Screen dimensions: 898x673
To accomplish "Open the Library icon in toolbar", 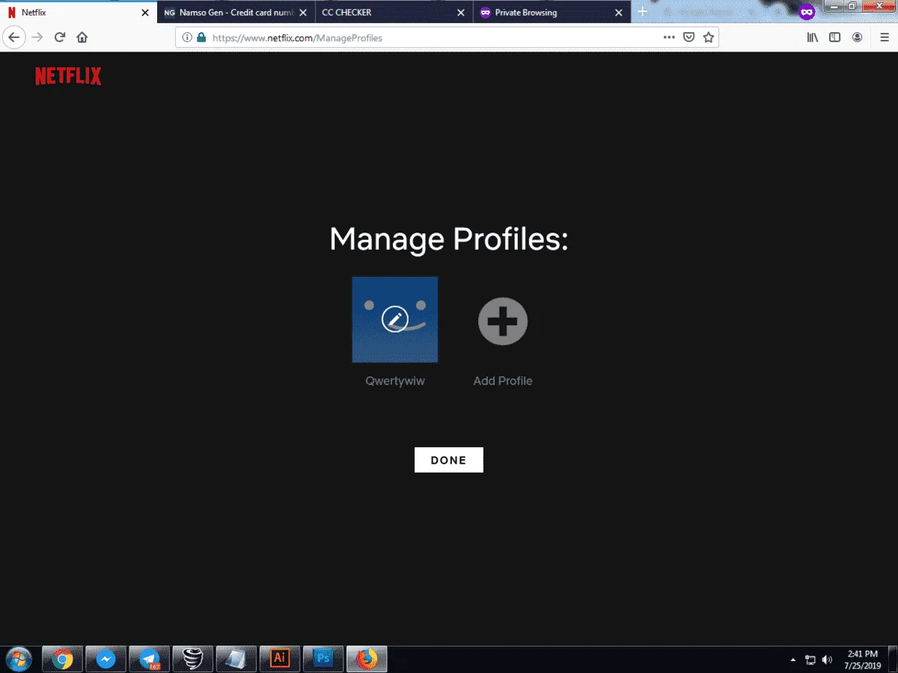I will [813, 37].
